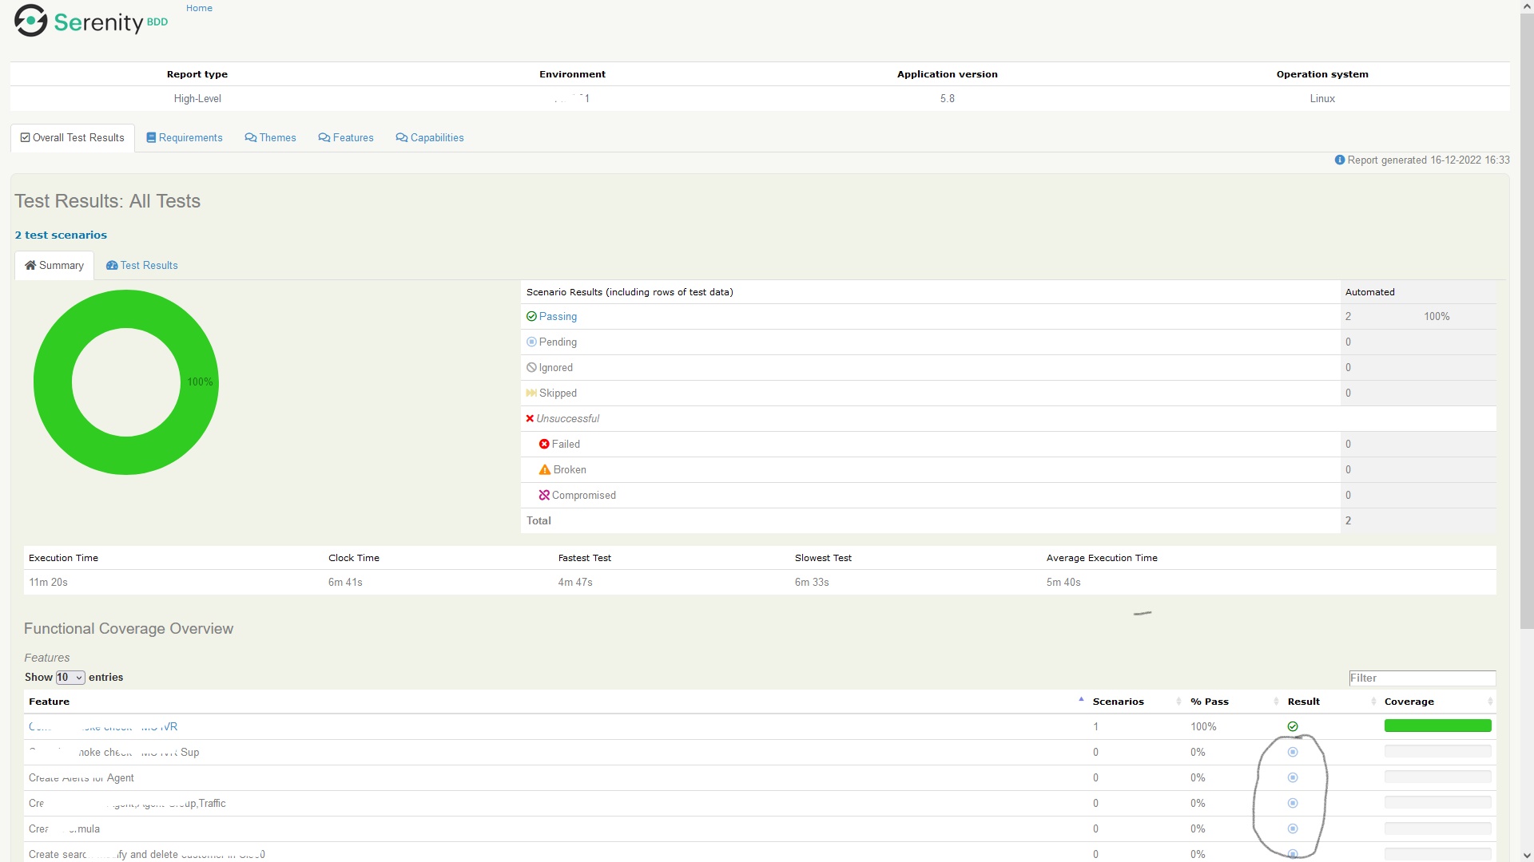Click the Broken warning triangle icon
The height and width of the screenshot is (862, 1534).
545,469
